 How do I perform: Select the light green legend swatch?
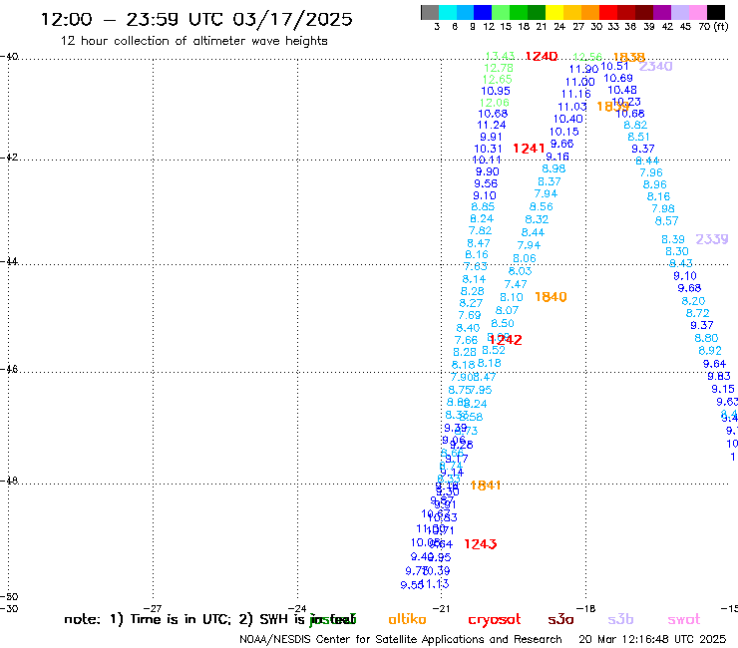coord(501,12)
